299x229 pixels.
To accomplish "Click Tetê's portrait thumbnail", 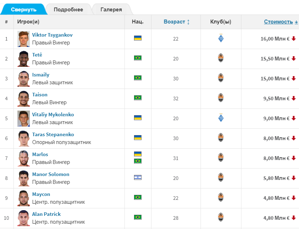I will coord(24,59).
